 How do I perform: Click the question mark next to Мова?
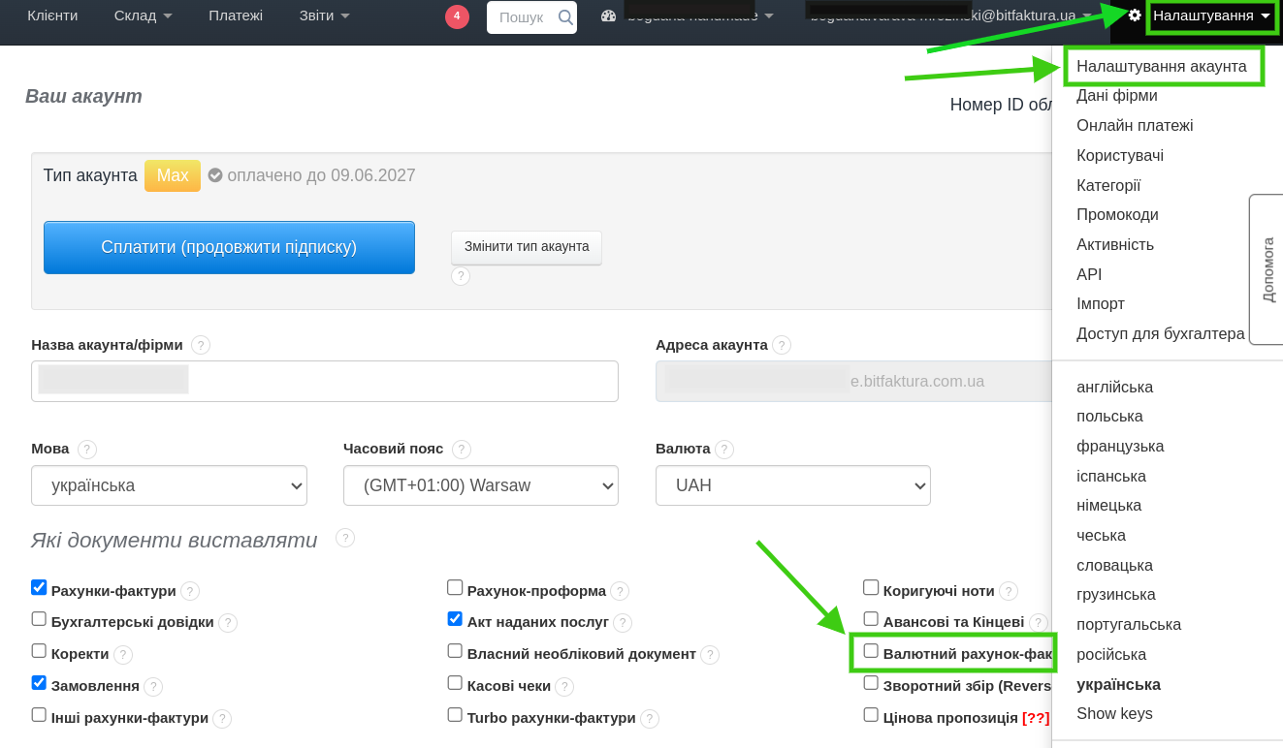pyautogui.click(x=87, y=450)
